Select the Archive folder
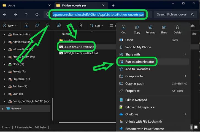The image size is (200, 132). [68, 41]
